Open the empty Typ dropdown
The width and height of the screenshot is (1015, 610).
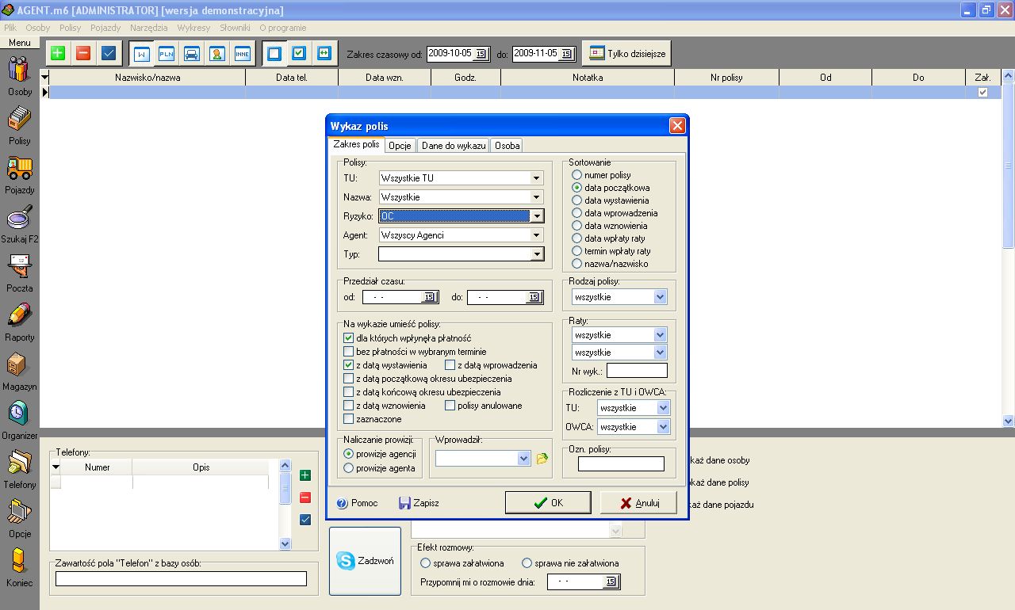pos(537,254)
